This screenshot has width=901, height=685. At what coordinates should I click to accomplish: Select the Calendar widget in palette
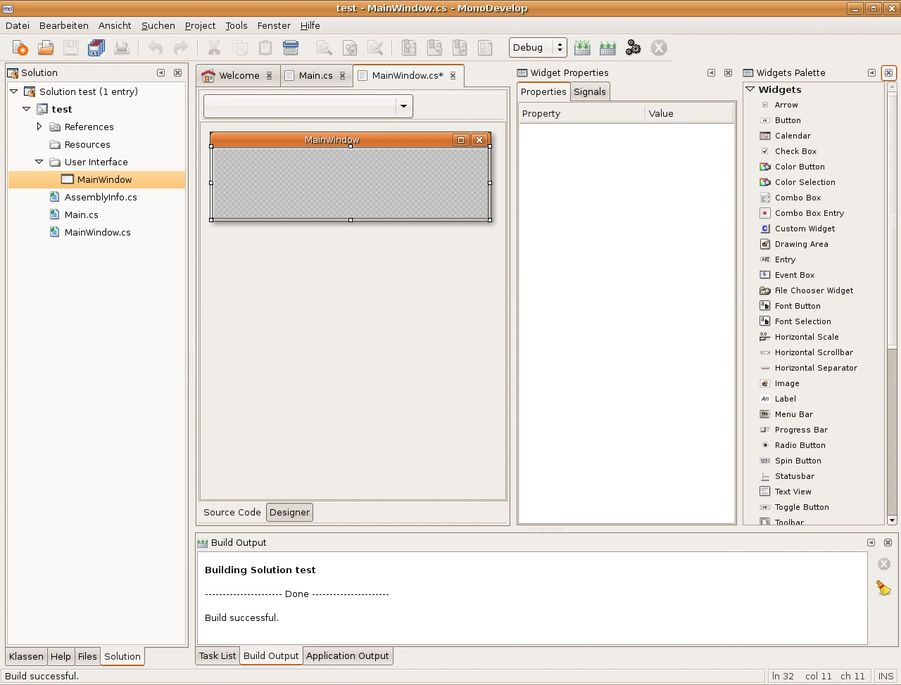point(793,136)
